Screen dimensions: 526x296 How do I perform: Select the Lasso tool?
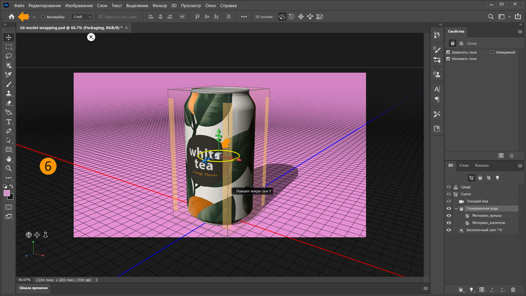[x=9, y=56]
